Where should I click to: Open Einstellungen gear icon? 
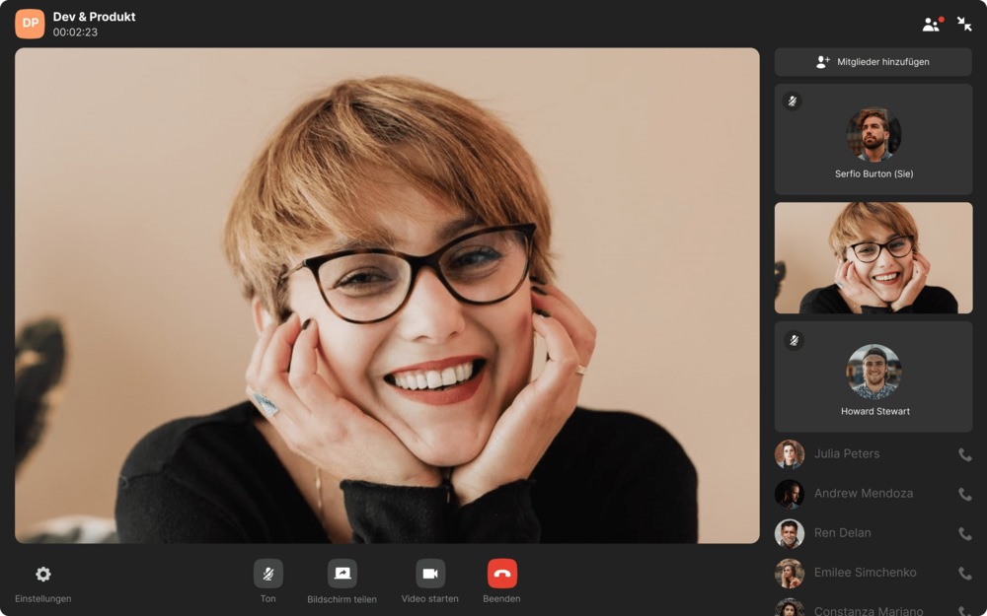coord(42,575)
